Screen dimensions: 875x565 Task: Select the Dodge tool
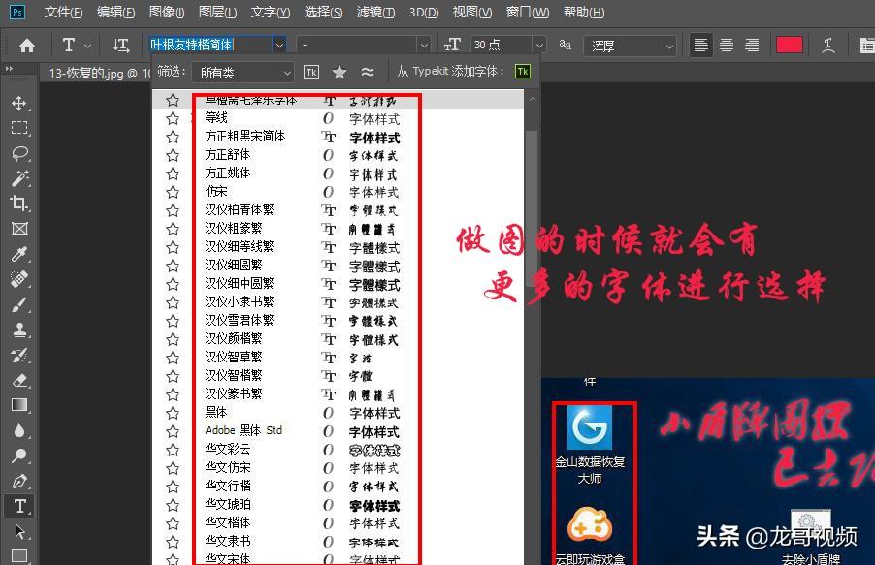(x=19, y=455)
